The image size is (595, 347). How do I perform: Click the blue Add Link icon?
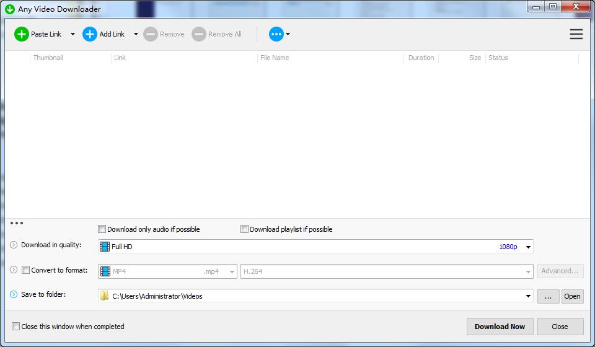point(90,34)
